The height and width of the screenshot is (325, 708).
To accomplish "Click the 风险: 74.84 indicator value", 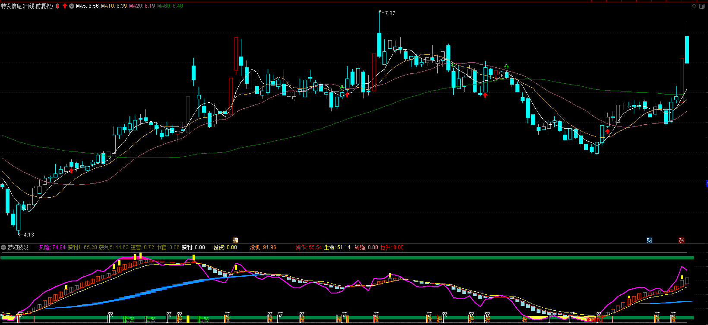I will (x=52, y=247).
